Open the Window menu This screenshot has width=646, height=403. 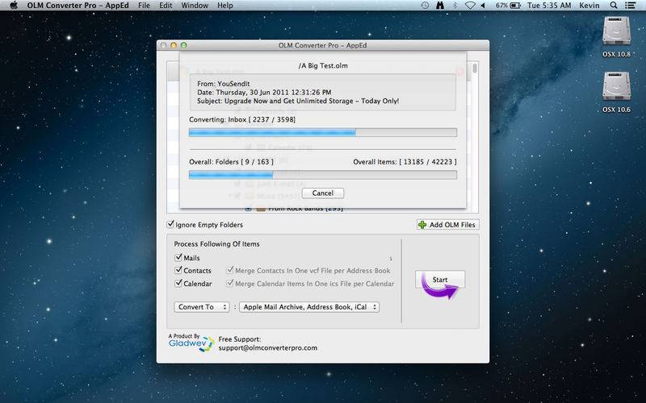pyautogui.click(x=195, y=6)
